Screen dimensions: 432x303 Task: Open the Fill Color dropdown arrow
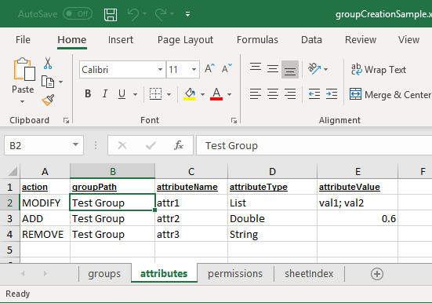[x=202, y=95]
